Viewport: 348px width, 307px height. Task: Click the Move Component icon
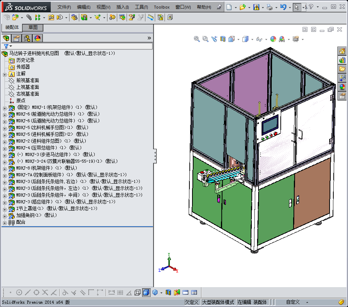(60, 17)
